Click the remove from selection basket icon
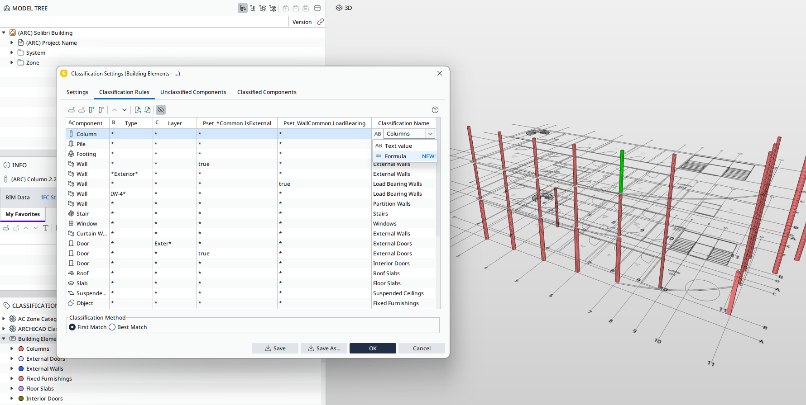This screenshot has width=806, height=405. [296, 8]
